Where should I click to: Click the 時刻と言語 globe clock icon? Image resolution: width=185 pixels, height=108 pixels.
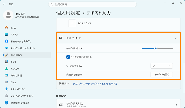point(7,75)
